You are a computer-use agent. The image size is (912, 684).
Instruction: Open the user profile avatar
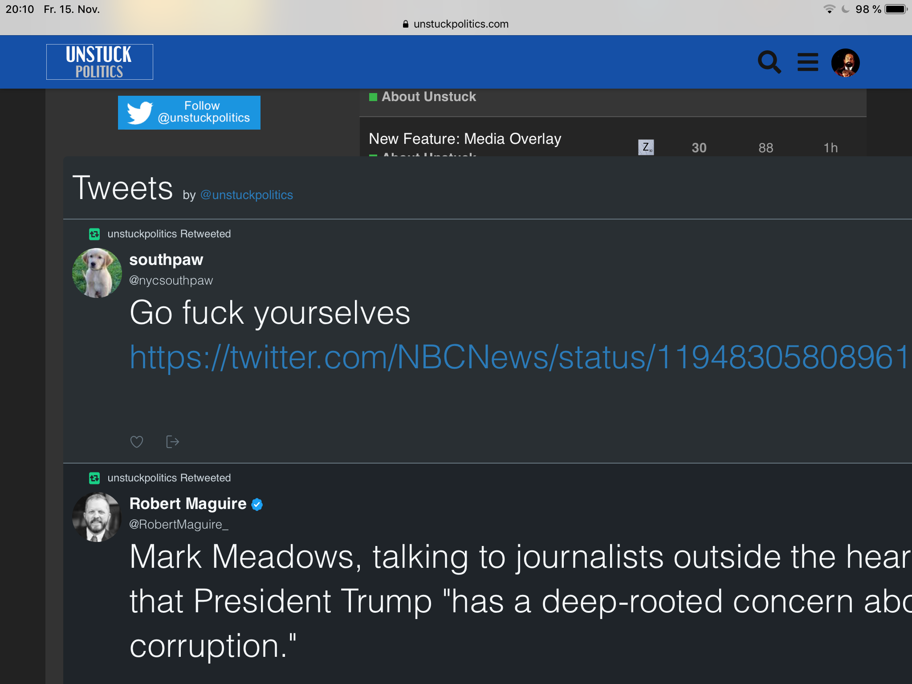tap(845, 62)
